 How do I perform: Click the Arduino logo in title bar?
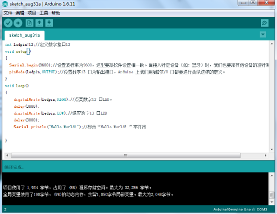[5, 4]
